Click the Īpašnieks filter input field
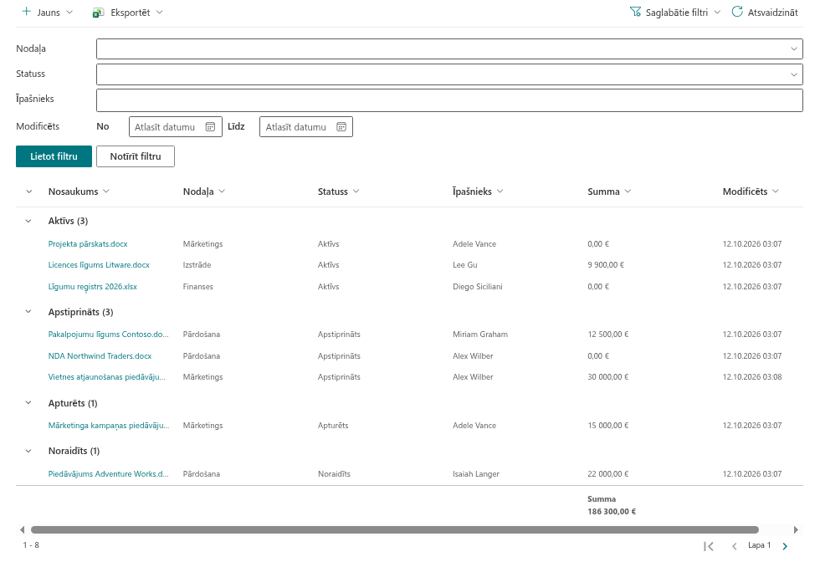This screenshot has width=820, height=562. 450,100
